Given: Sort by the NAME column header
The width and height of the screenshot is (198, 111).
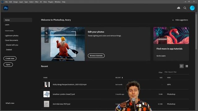Looking at the screenshot, I should pyautogui.click(x=45, y=78).
